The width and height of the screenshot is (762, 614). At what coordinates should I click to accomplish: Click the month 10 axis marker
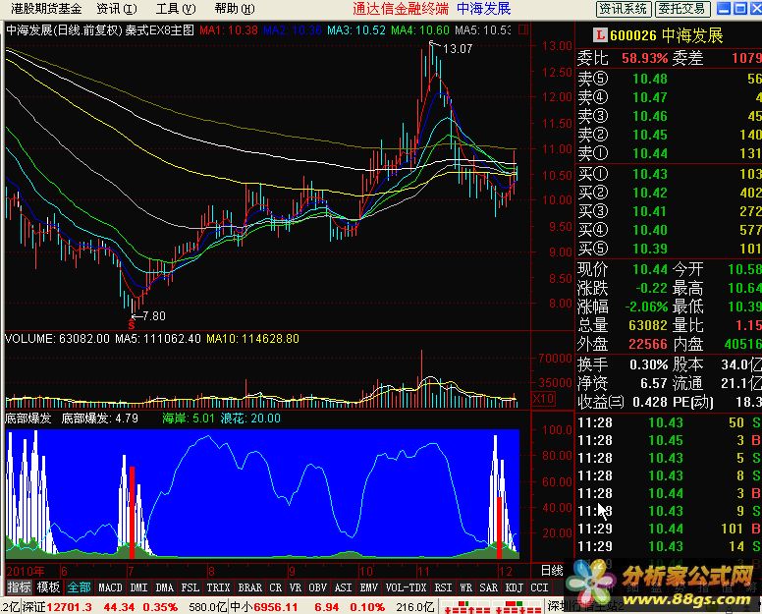(365, 571)
